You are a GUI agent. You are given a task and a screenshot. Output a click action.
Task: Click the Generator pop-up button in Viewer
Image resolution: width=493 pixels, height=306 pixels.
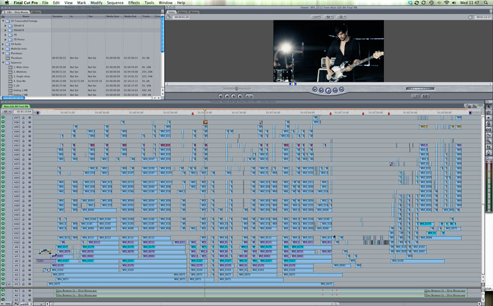425,96
